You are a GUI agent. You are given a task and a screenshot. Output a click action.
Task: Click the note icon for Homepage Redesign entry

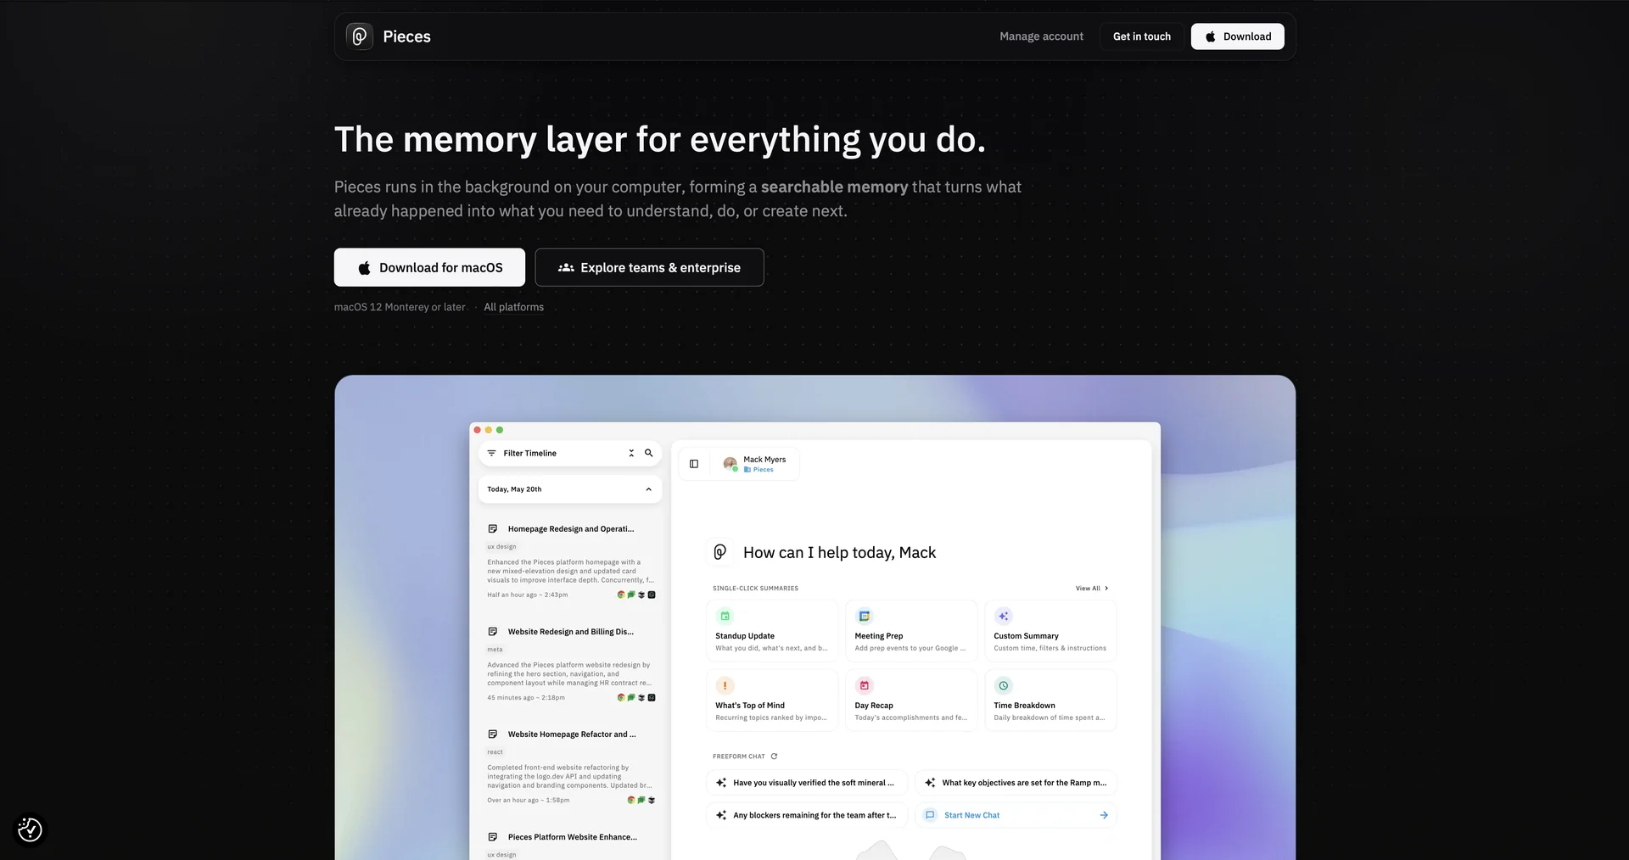click(493, 529)
